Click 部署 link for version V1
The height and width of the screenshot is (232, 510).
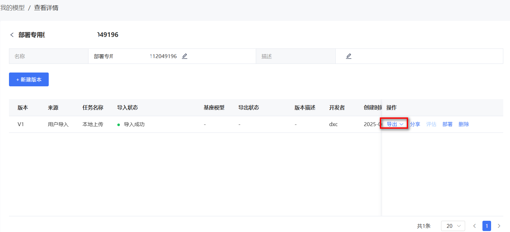point(447,124)
